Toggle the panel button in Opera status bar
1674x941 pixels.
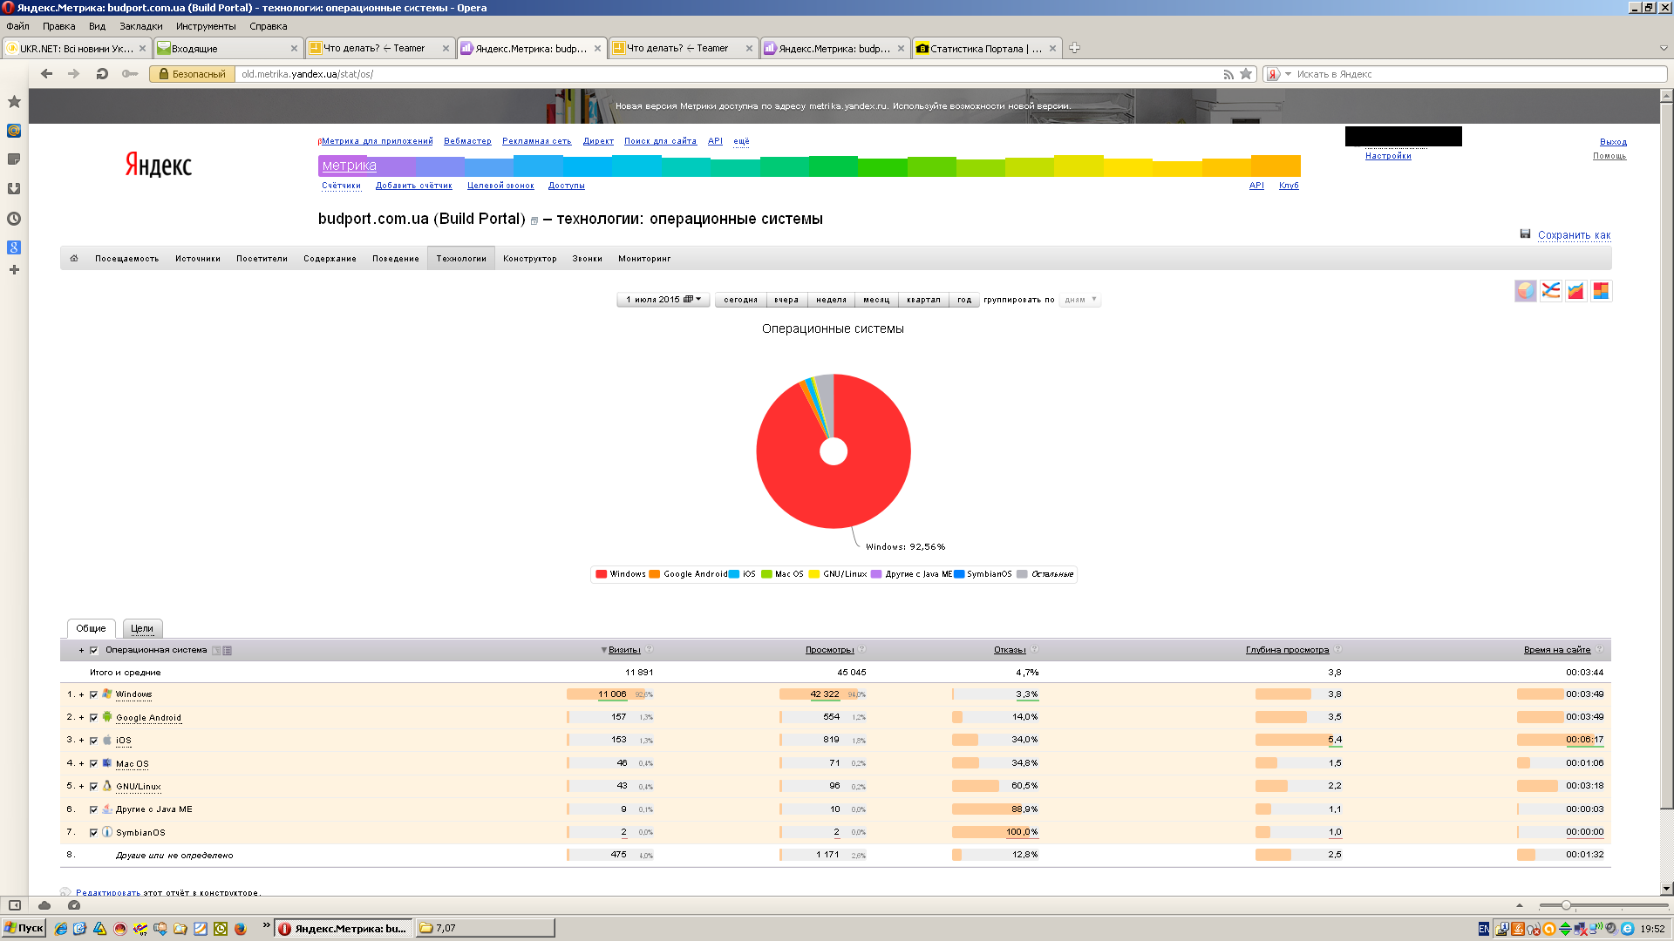point(15,905)
